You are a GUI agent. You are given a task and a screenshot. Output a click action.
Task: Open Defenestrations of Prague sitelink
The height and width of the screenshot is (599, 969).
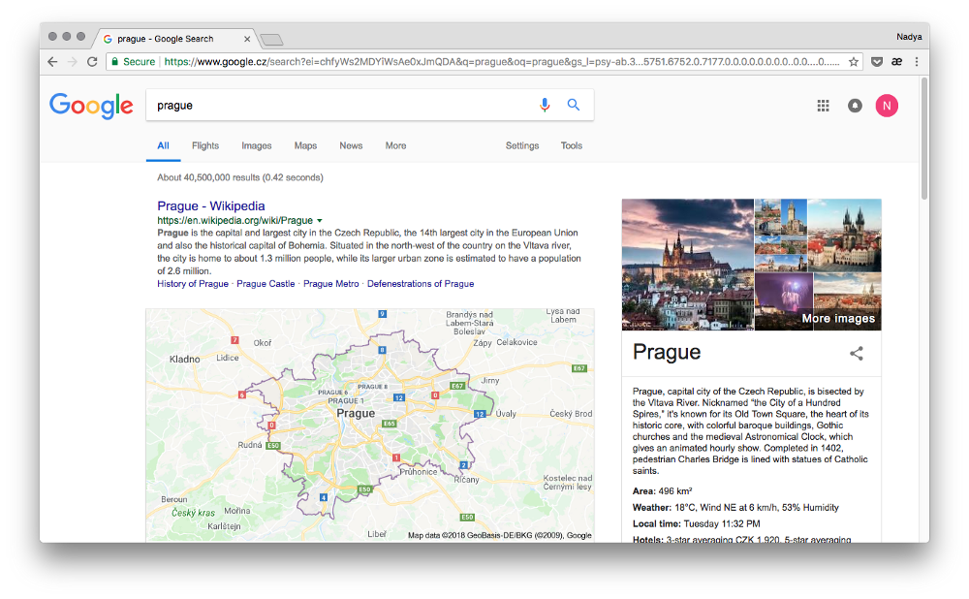[421, 284]
